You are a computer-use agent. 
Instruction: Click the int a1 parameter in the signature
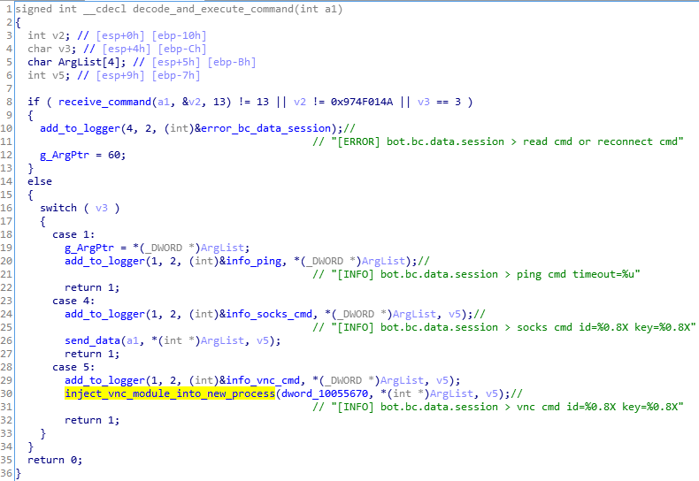[x=319, y=10]
